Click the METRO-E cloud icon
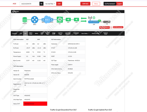The width and height of the screenshot is (147, 112). tap(47, 20)
